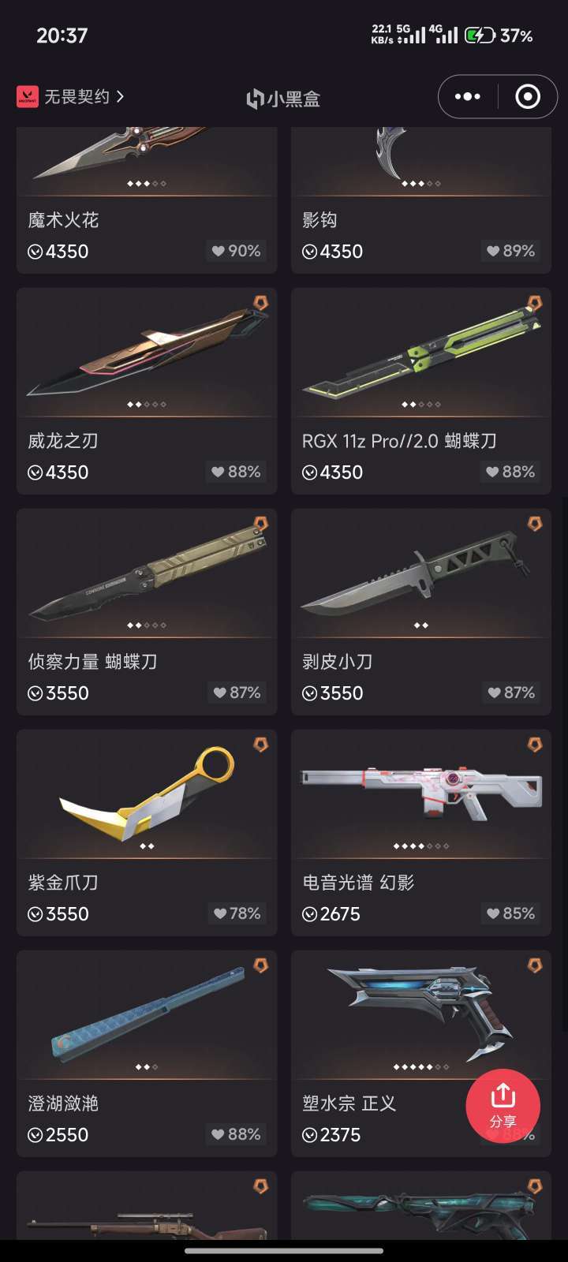Viewport: 568px width, 1262px height.
Task: Like 影钩 with the 89% heart
Action: click(510, 251)
